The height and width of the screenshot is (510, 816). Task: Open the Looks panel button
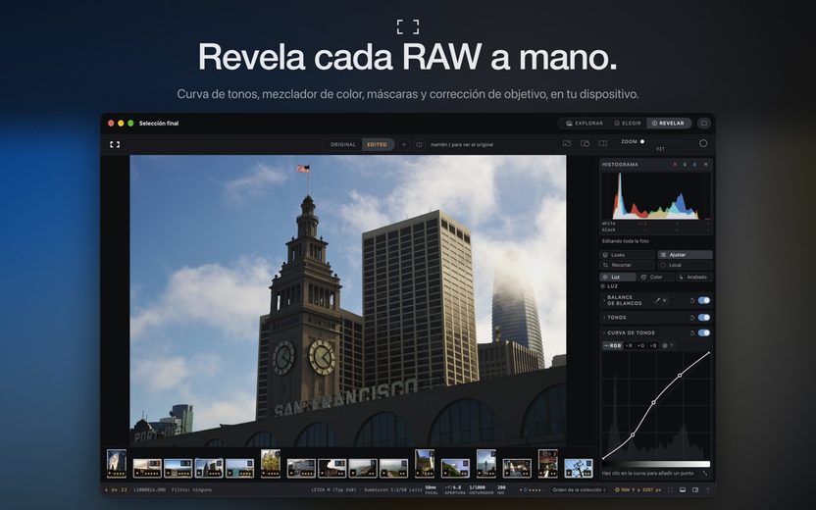point(627,255)
